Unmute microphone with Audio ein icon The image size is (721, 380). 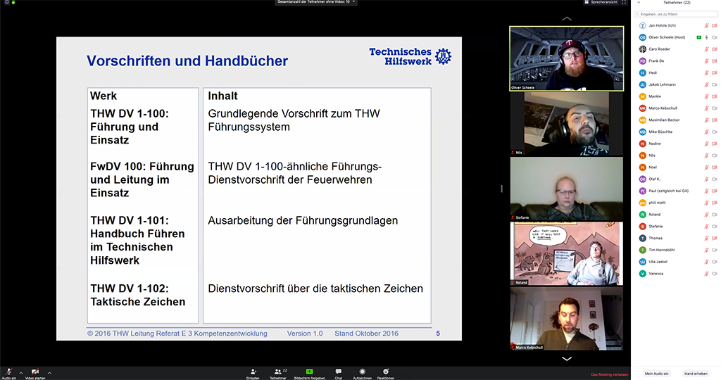(x=9, y=371)
